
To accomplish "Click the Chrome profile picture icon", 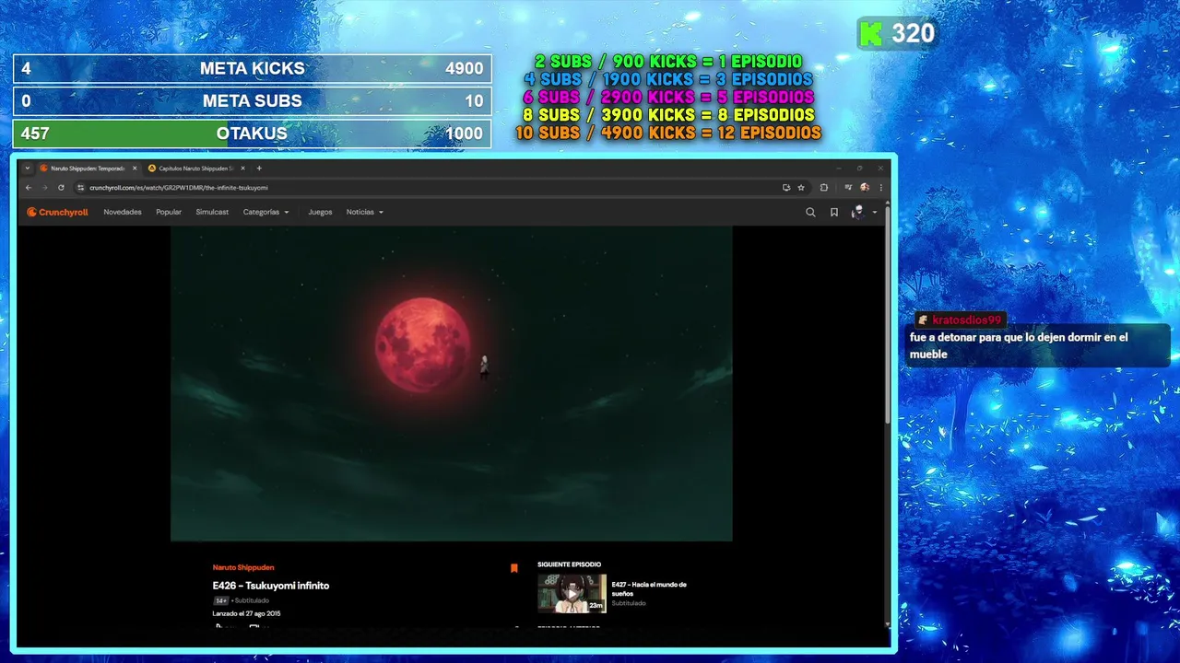I will (x=865, y=187).
